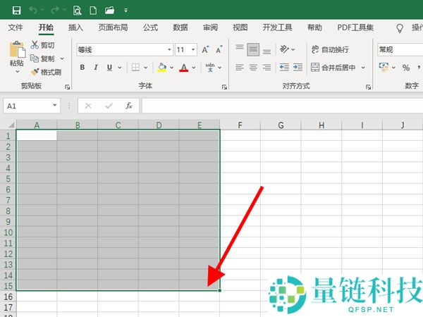Toggle Bold formatting
Viewport: 423px width, 317px height.
(82, 68)
